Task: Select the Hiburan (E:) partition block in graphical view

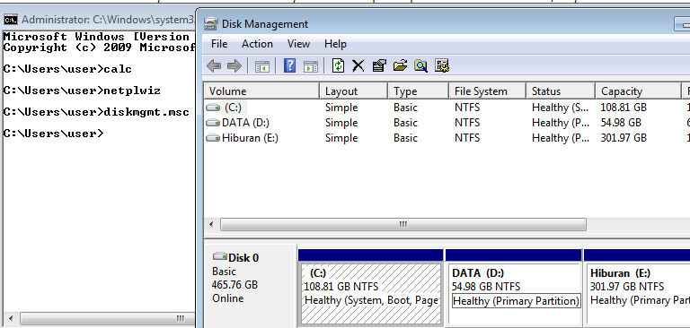Action: coord(637,288)
